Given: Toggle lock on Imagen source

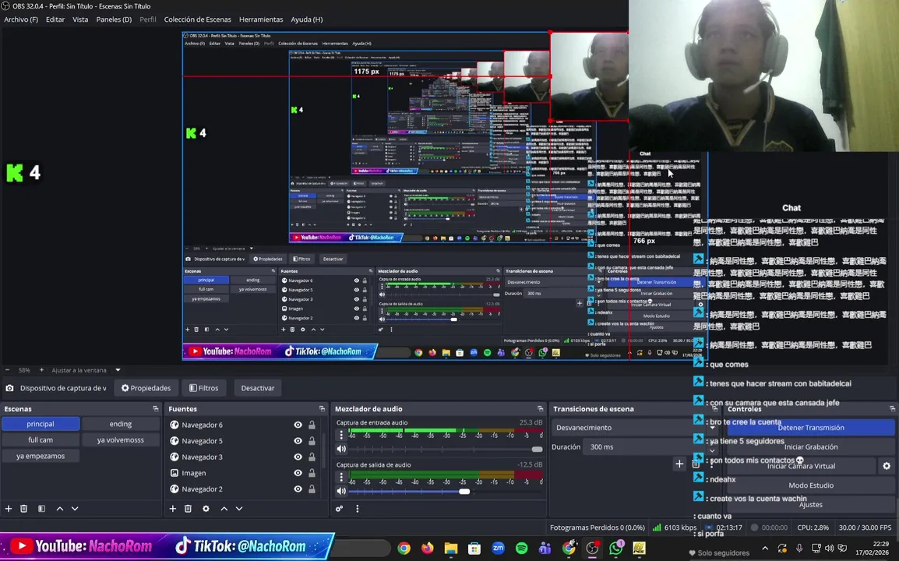Looking at the screenshot, I should (x=312, y=473).
